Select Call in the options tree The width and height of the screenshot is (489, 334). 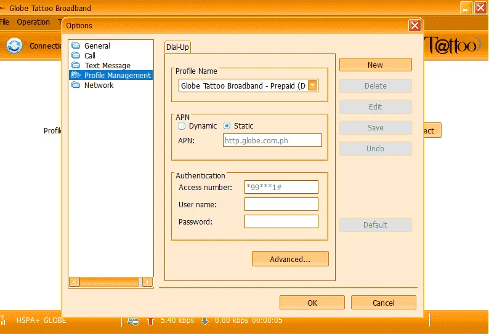coord(90,56)
